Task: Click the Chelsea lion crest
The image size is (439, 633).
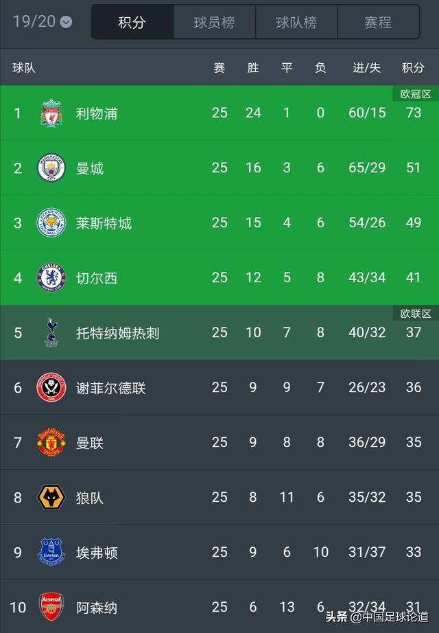Action: click(x=51, y=277)
